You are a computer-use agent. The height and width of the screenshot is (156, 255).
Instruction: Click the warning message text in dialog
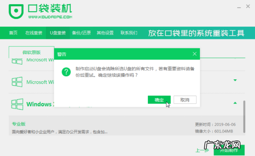tap(135, 72)
